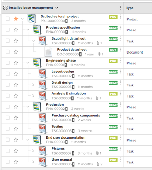The height and width of the screenshot is (170, 152).
Task: Collapse the End user documentation phase
Action: click(x=28, y=140)
